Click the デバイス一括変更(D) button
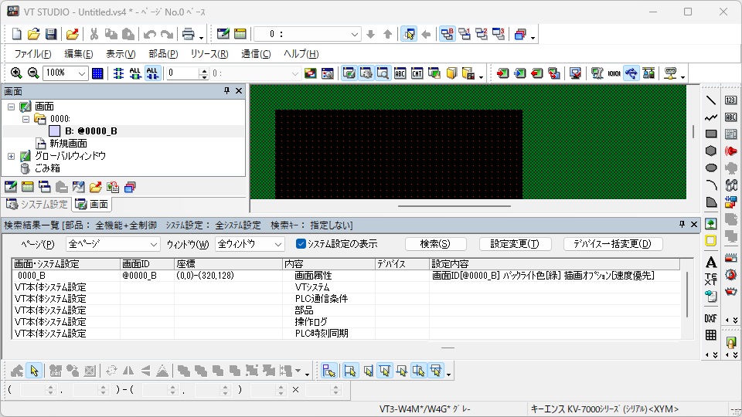The height and width of the screenshot is (417, 742). [612, 244]
